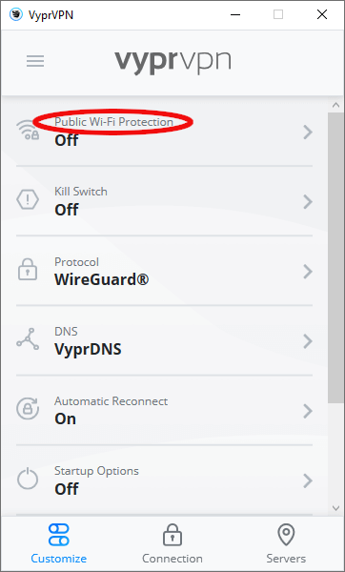Click the Public Wi-Fi Protection label
Image resolution: width=345 pixels, height=572 pixels.
click(113, 122)
